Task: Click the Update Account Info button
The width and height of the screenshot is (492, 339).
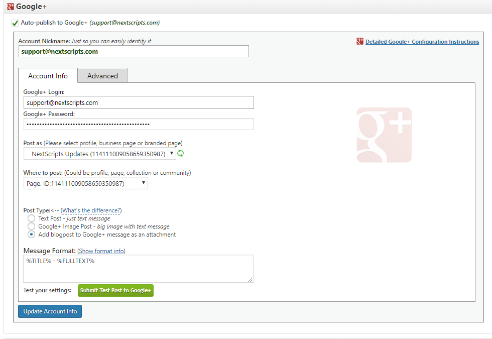Action: coord(50,311)
